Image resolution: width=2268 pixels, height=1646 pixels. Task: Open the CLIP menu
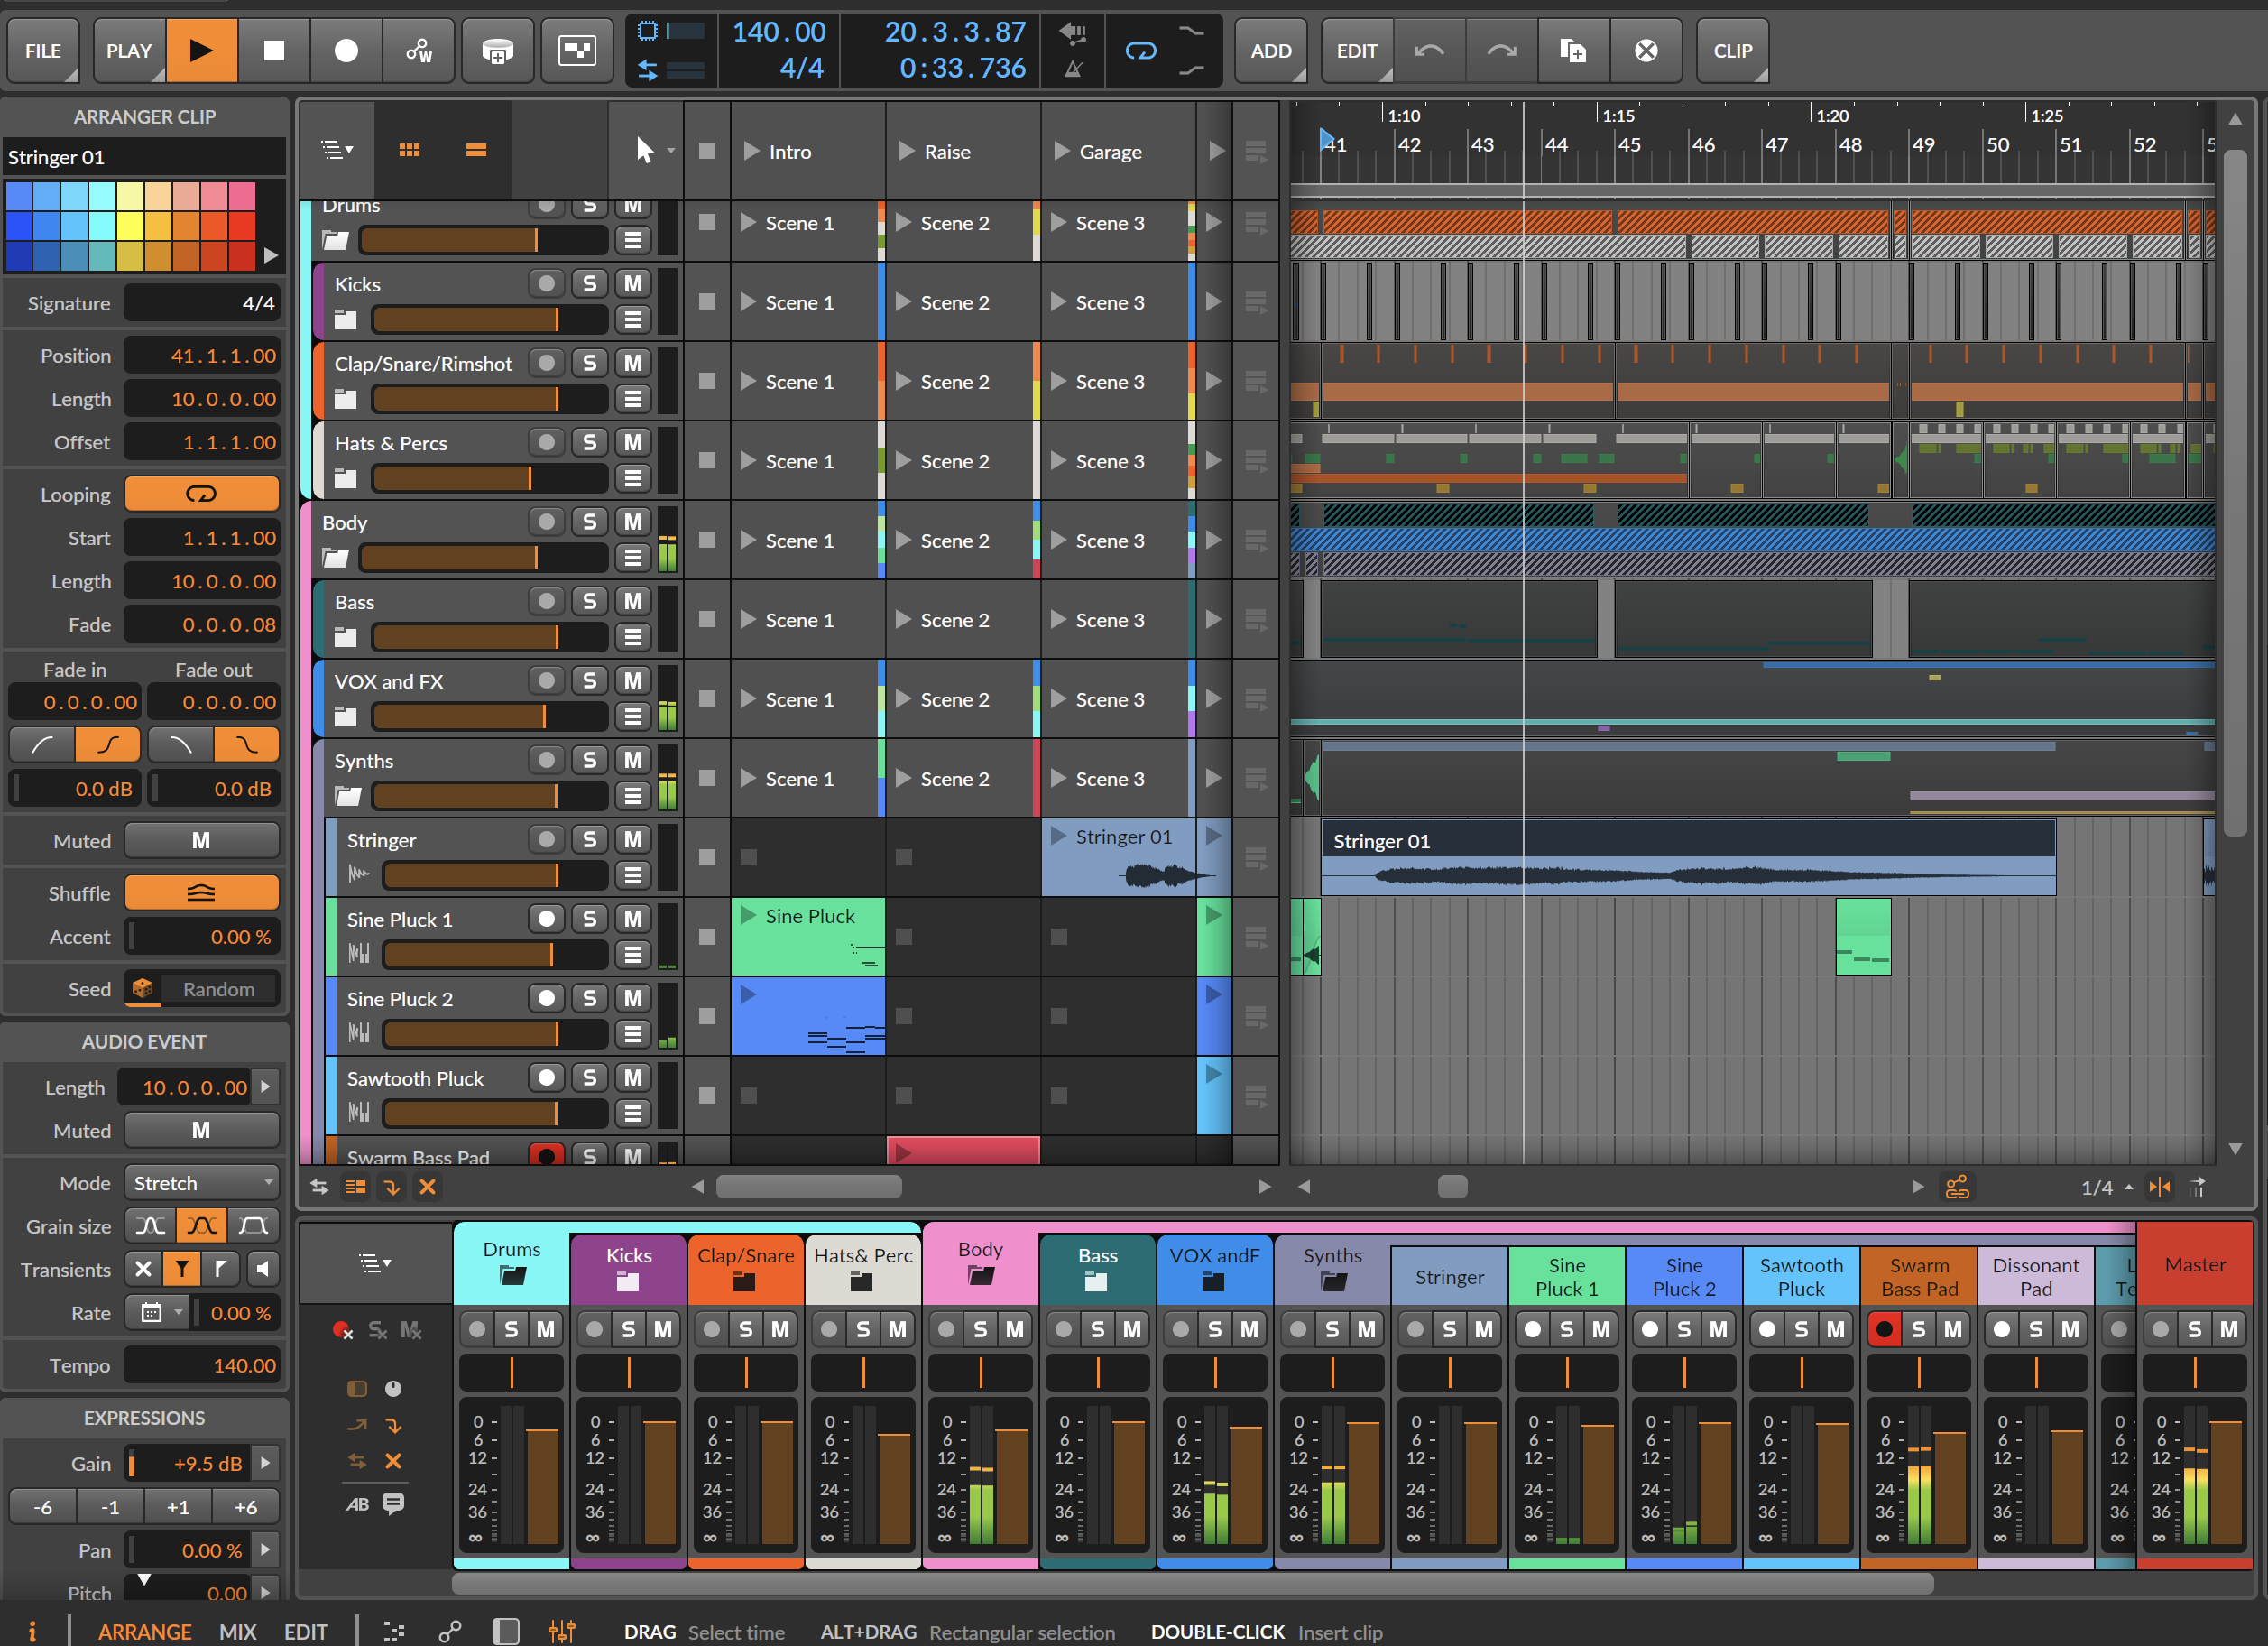click(1733, 50)
